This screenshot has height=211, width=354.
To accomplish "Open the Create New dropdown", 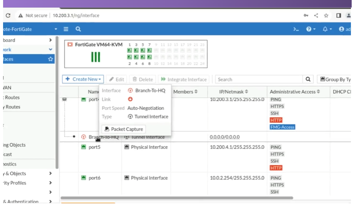I will (83, 79).
